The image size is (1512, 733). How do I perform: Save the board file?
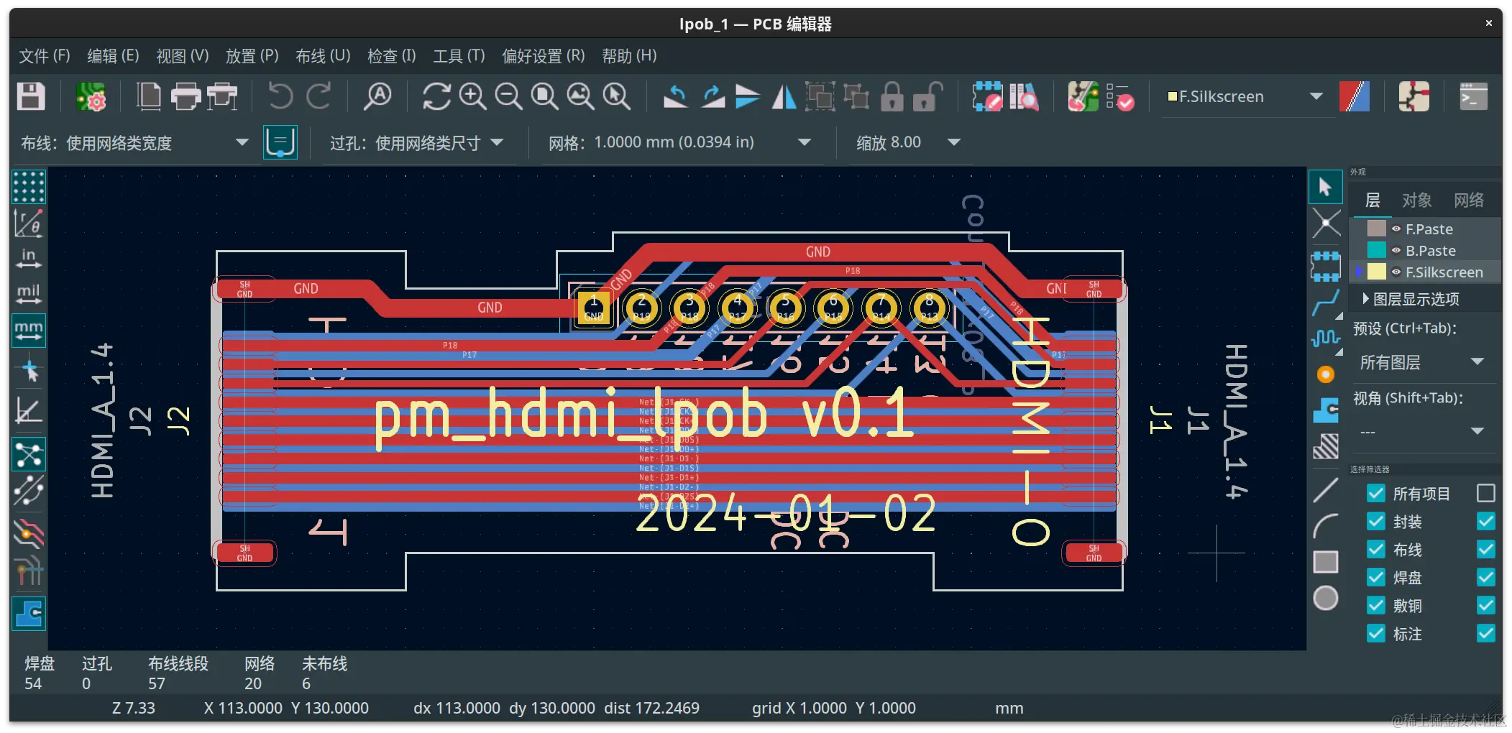(30, 96)
